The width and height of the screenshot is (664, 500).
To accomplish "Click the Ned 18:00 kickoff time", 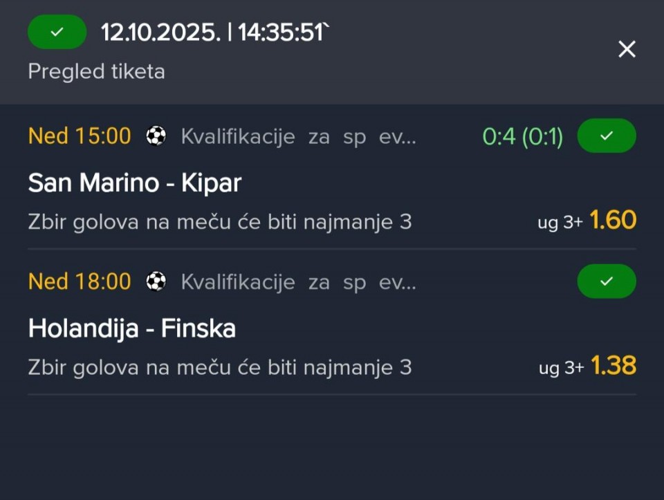I will tap(80, 281).
